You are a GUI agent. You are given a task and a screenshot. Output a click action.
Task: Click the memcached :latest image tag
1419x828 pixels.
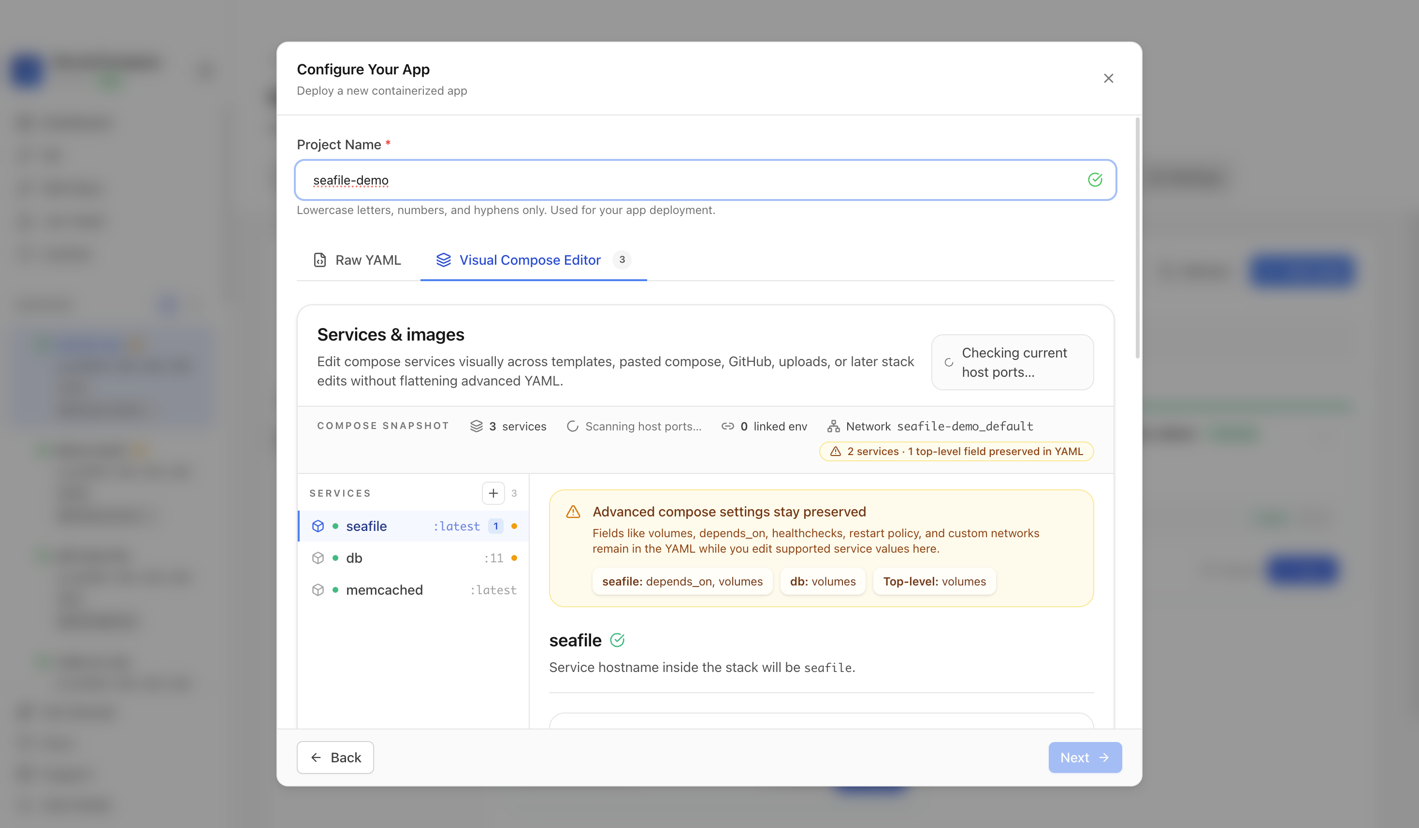[493, 590]
